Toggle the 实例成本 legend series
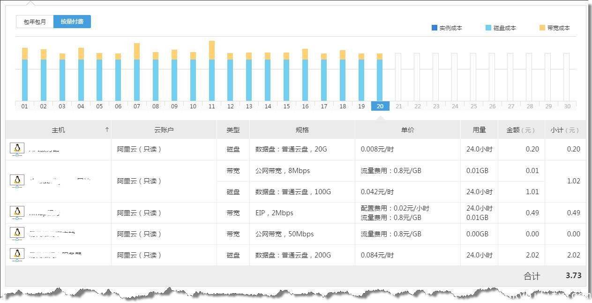This screenshot has height=303, width=592. pyautogui.click(x=447, y=28)
